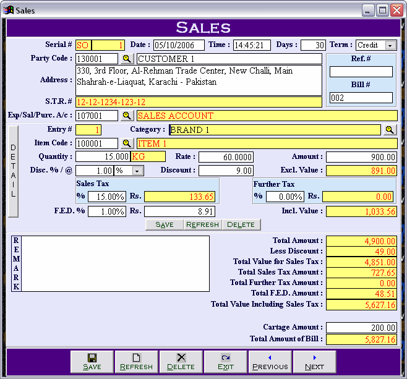Open the Term Credit dropdown
This screenshot has width=407, height=379.
click(x=390, y=45)
